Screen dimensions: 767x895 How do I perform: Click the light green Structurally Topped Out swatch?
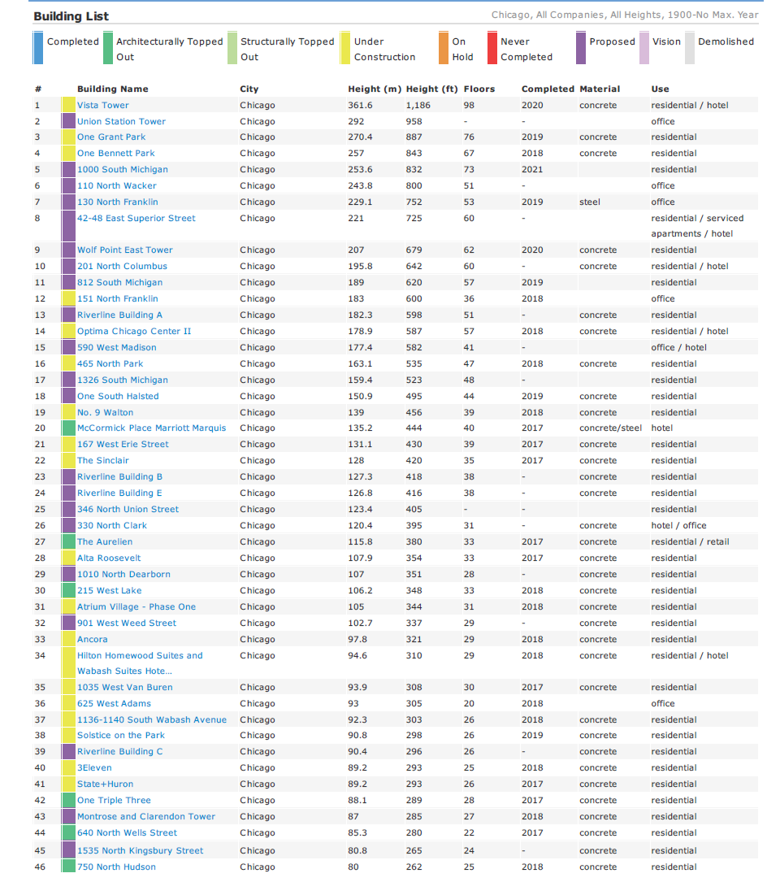click(x=232, y=48)
